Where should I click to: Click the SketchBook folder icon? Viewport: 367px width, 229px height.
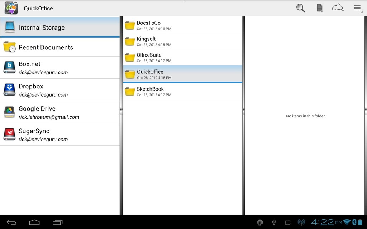130,91
